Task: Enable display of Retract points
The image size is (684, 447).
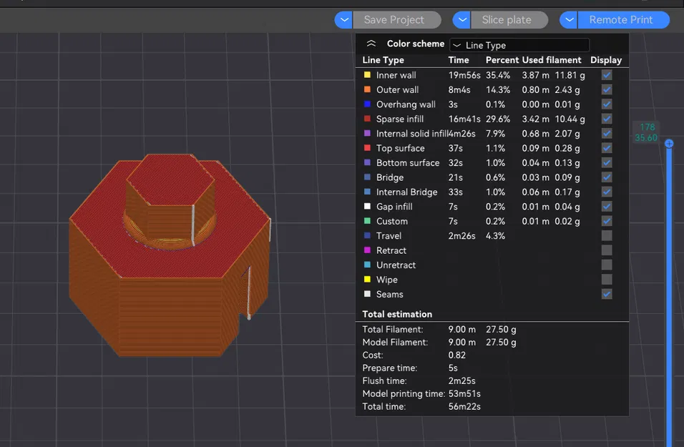Action: [607, 250]
